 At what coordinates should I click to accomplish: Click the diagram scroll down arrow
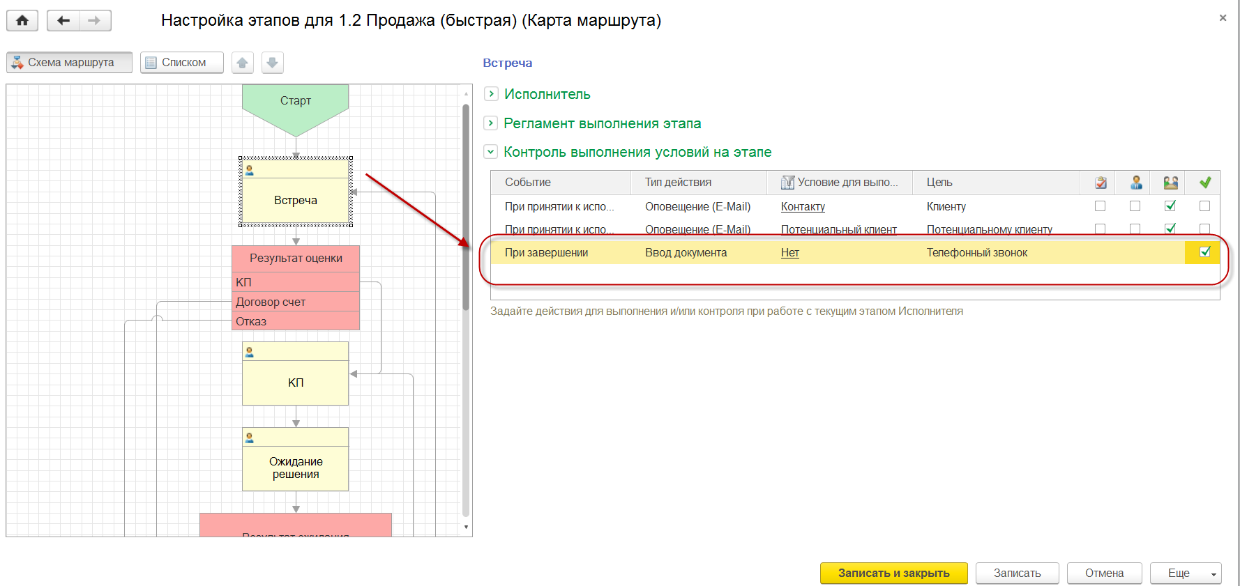click(466, 527)
